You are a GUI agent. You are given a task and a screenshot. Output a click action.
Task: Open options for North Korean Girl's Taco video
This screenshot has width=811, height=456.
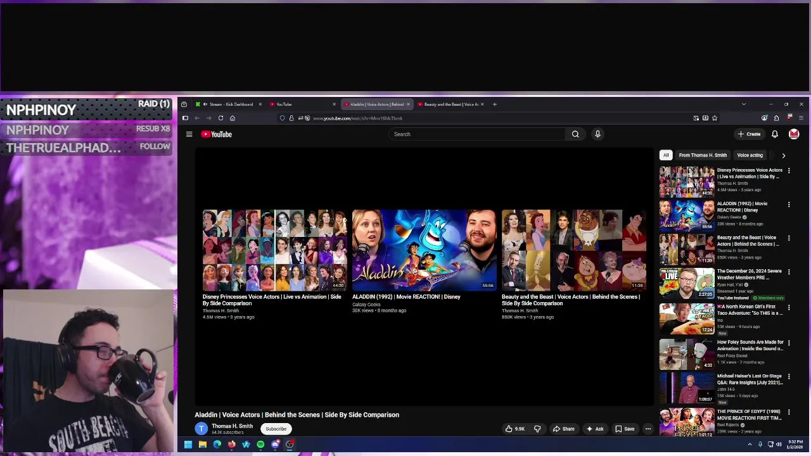click(x=789, y=307)
